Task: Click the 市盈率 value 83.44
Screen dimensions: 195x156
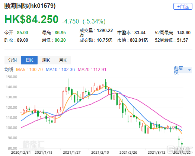Action: (x=140, y=33)
